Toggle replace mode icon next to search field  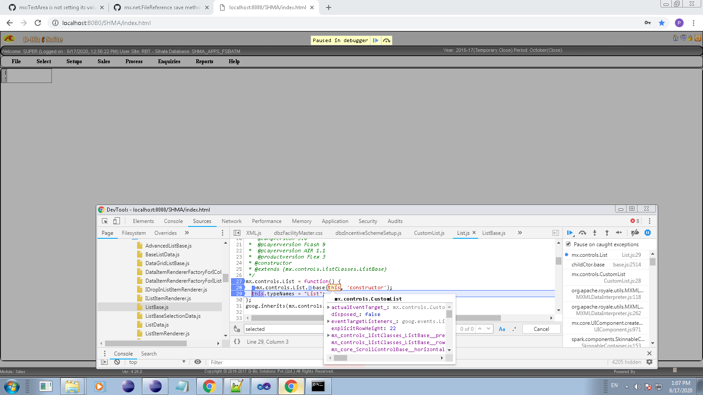point(237,329)
